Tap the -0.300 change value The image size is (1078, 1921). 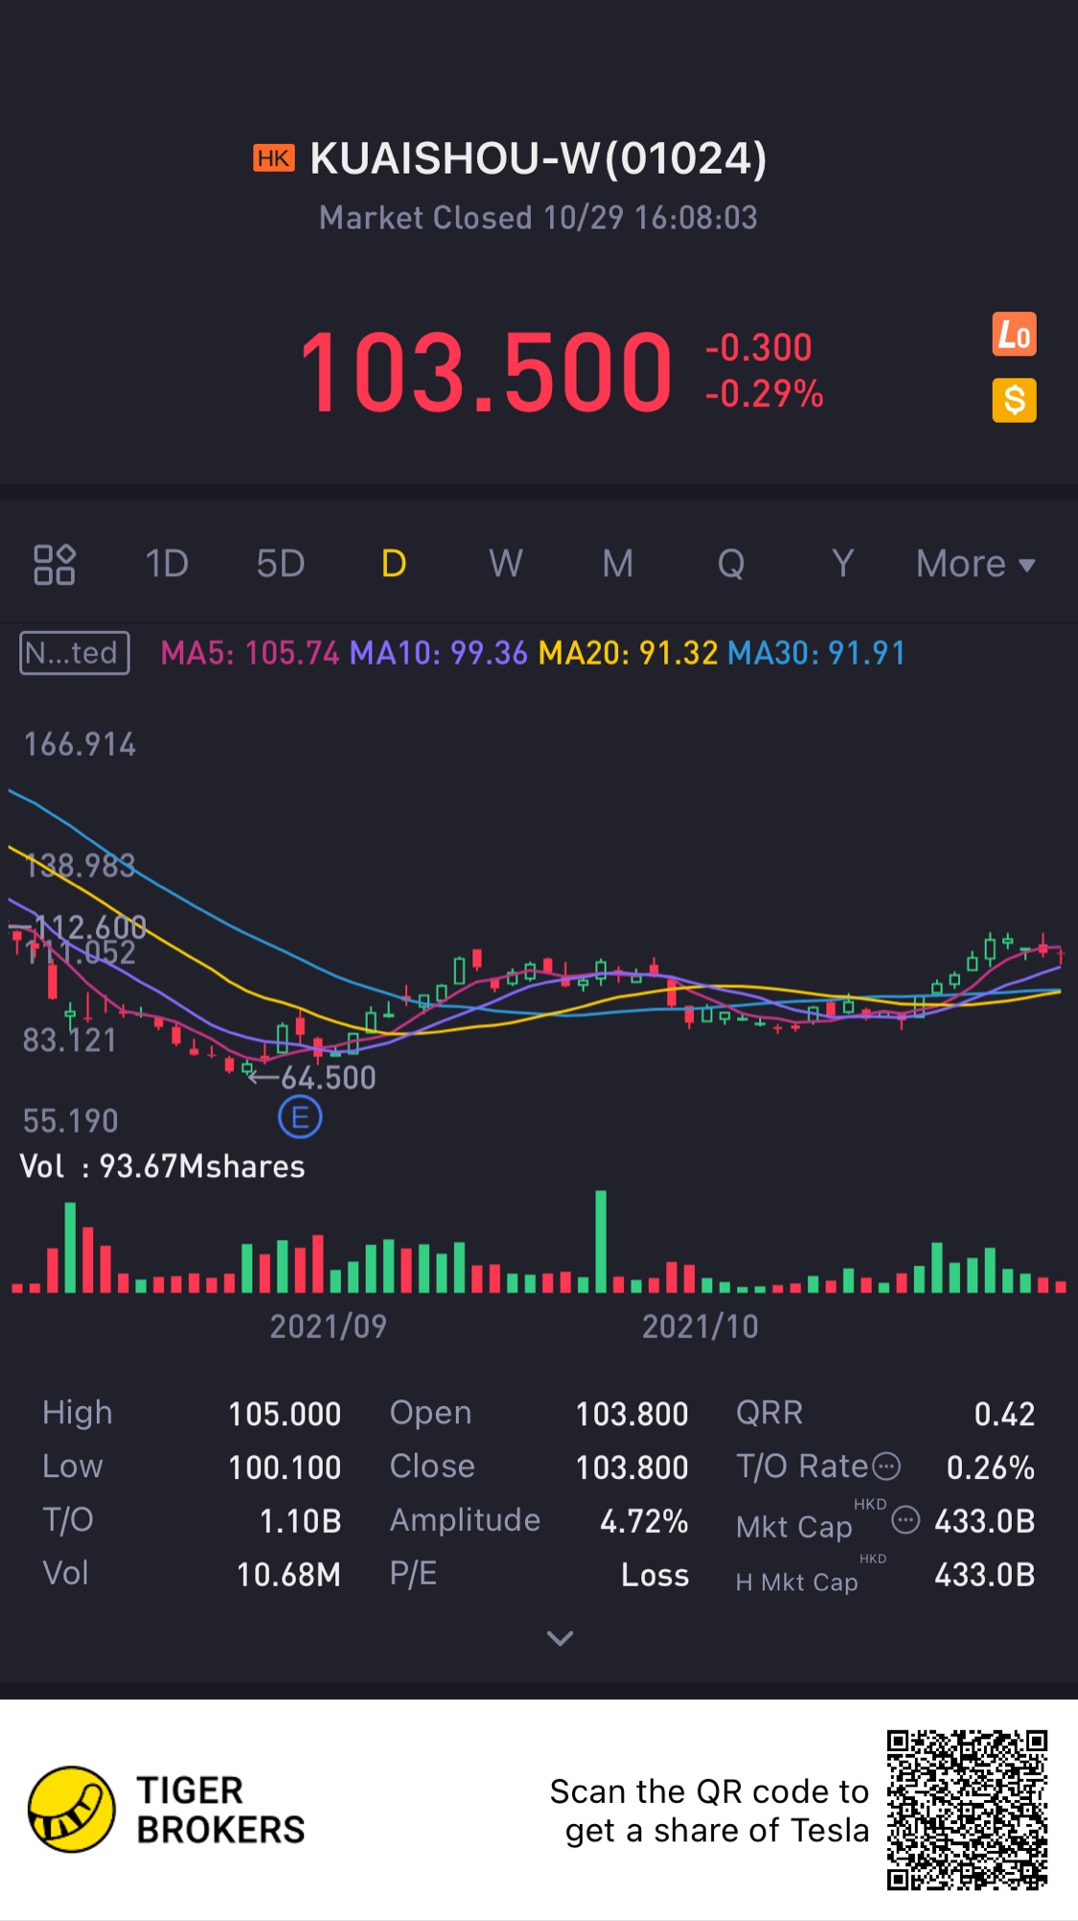point(758,347)
